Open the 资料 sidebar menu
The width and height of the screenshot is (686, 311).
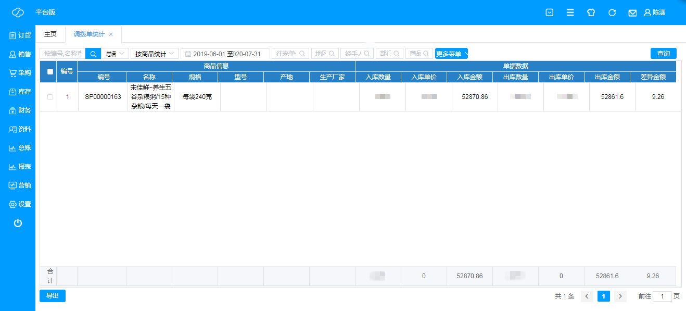(x=20, y=129)
